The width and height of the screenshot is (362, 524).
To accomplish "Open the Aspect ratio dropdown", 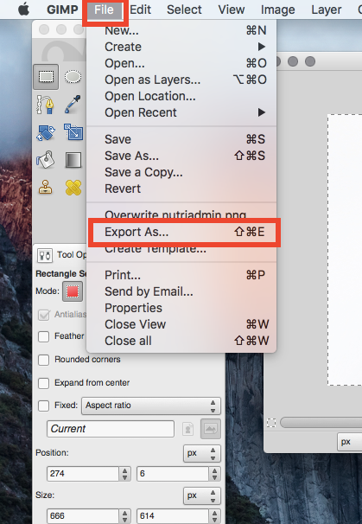I will [x=151, y=406].
